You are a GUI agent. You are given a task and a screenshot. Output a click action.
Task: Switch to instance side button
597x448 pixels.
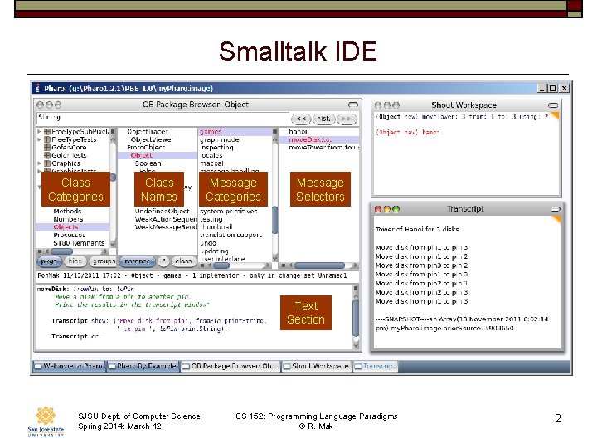137,261
